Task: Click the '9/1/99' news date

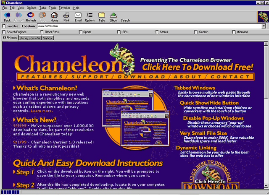Action: click(20, 142)
